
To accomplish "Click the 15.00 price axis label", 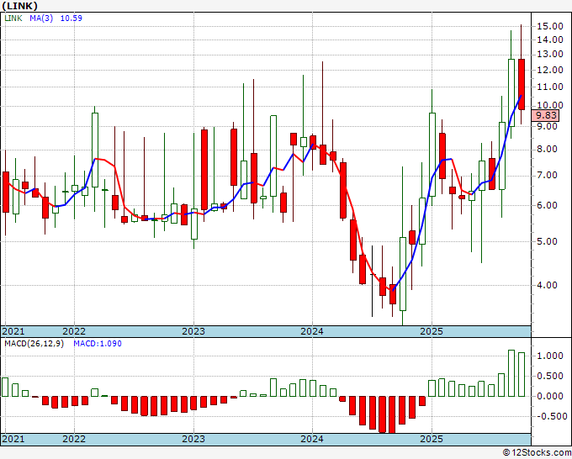I will [550, 27].
